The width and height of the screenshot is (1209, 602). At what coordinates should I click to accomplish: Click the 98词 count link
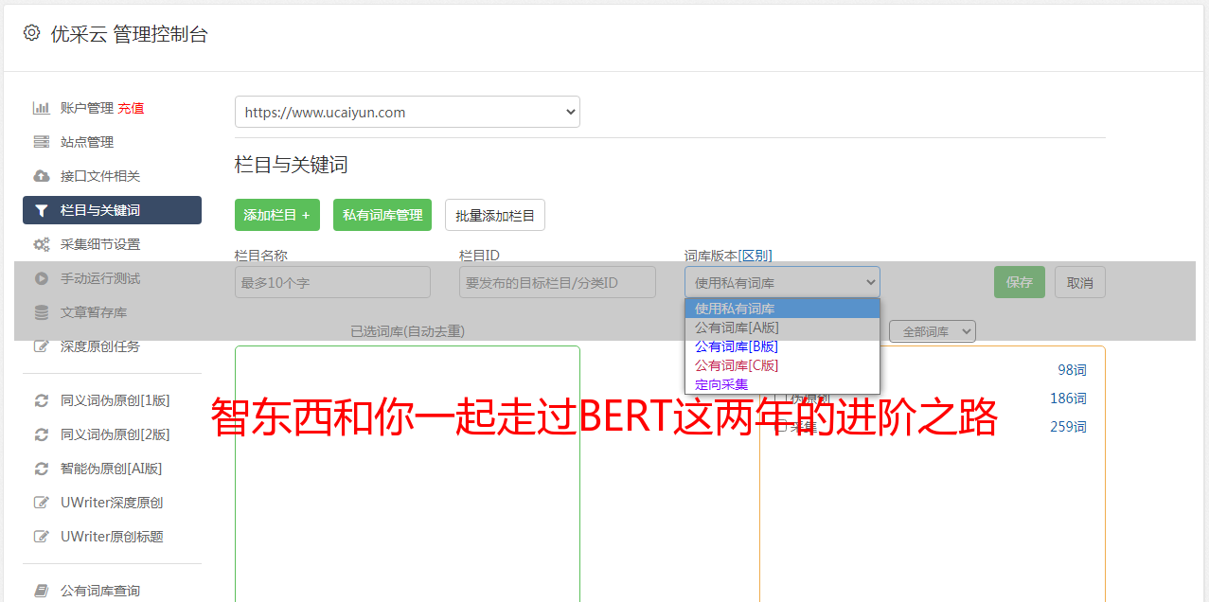pos(1072,370)
